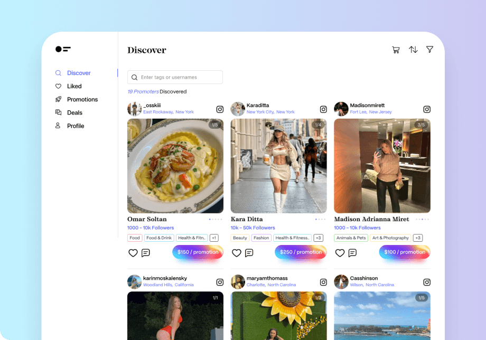Select Kara Ditta's Health & Fitness.. tag
This screenshot has width=486, height=340.
[x=292, y=238]
